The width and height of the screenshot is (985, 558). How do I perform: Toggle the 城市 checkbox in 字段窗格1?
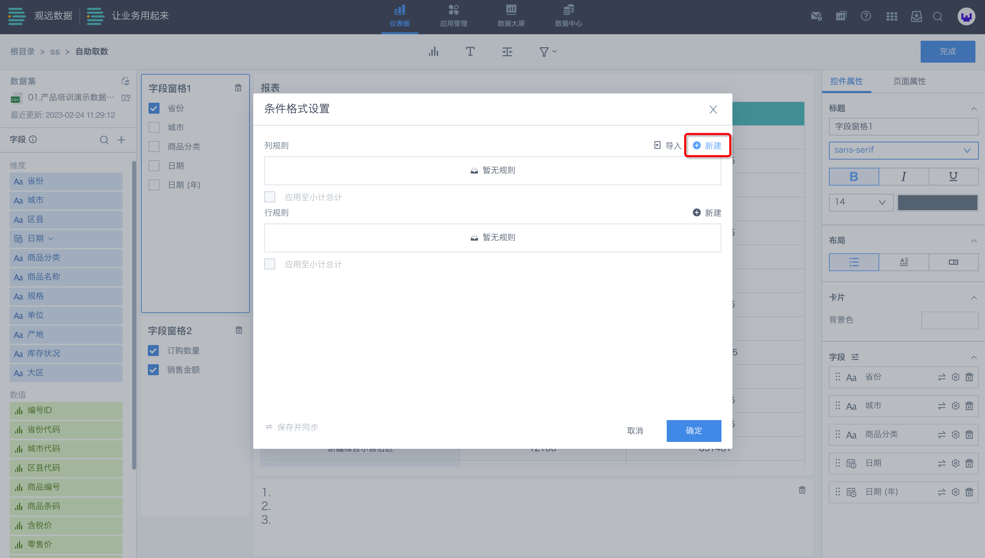[x=154, y=127]
